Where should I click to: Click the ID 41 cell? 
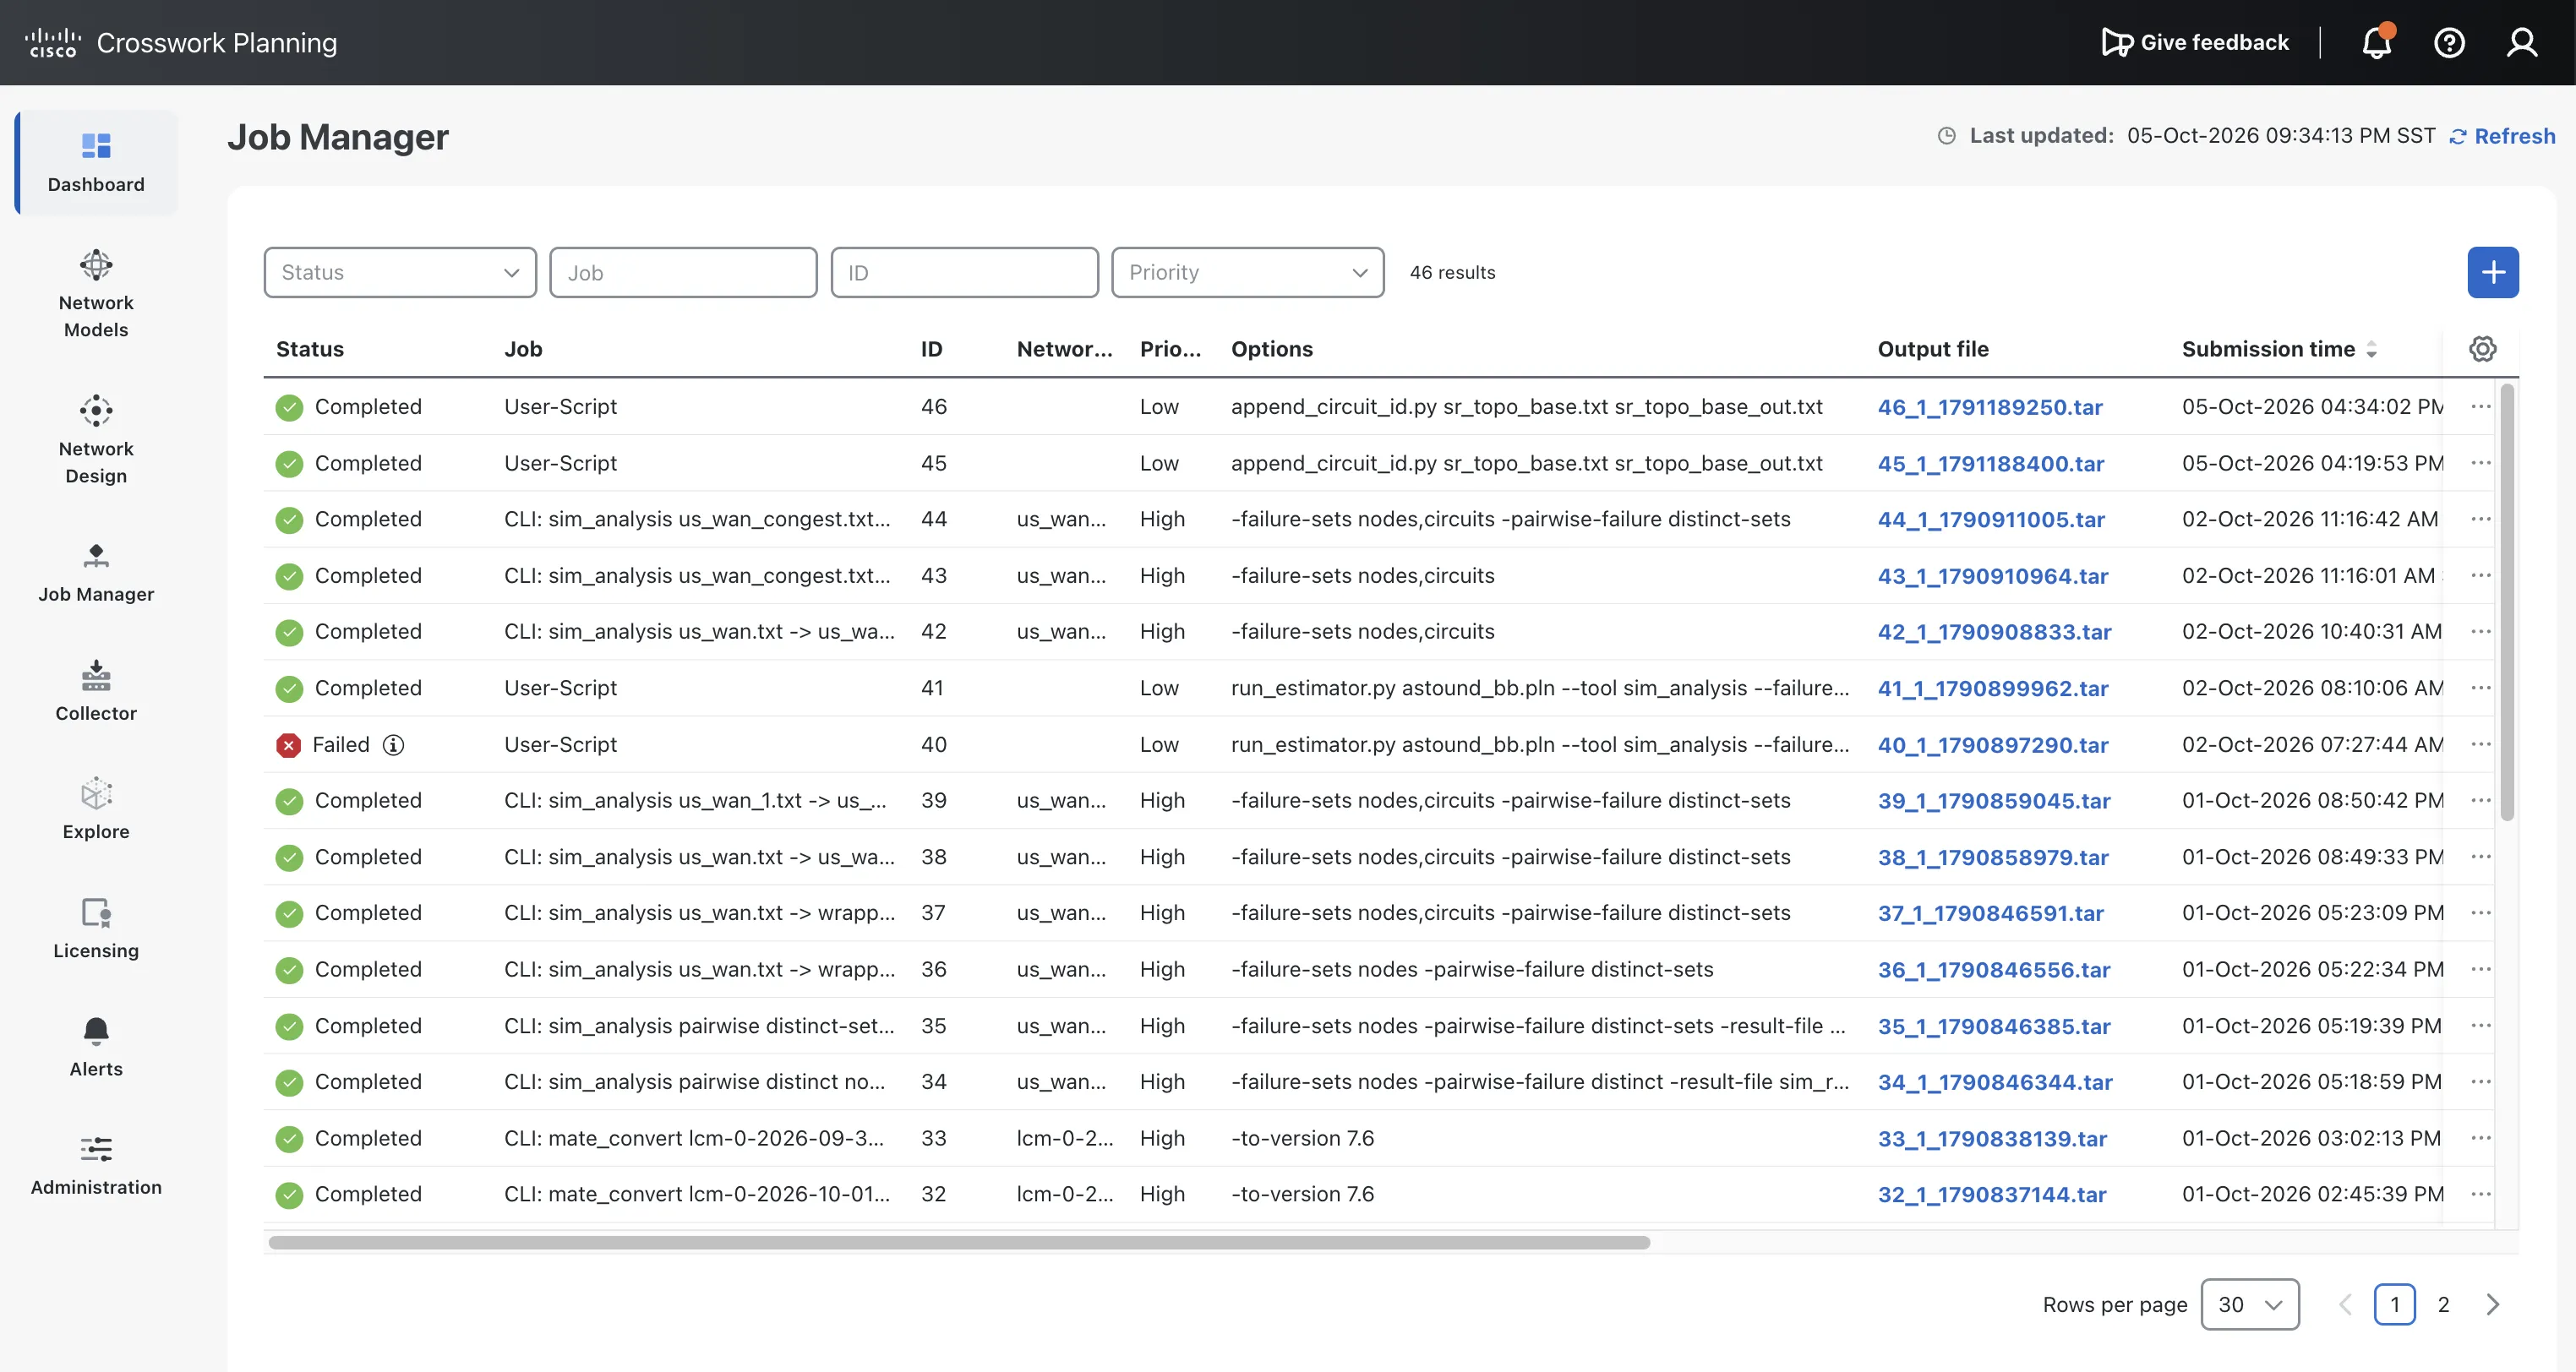(932, 688)
